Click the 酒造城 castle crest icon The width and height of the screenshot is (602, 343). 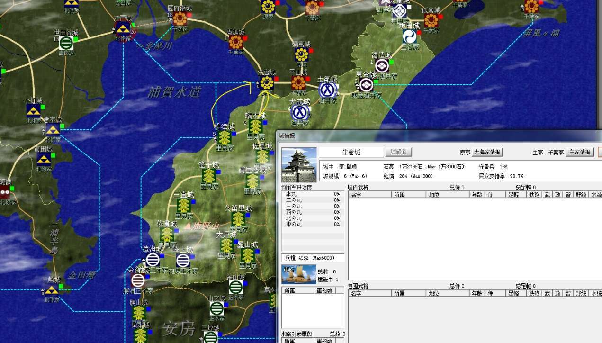(x=382, y=66)
